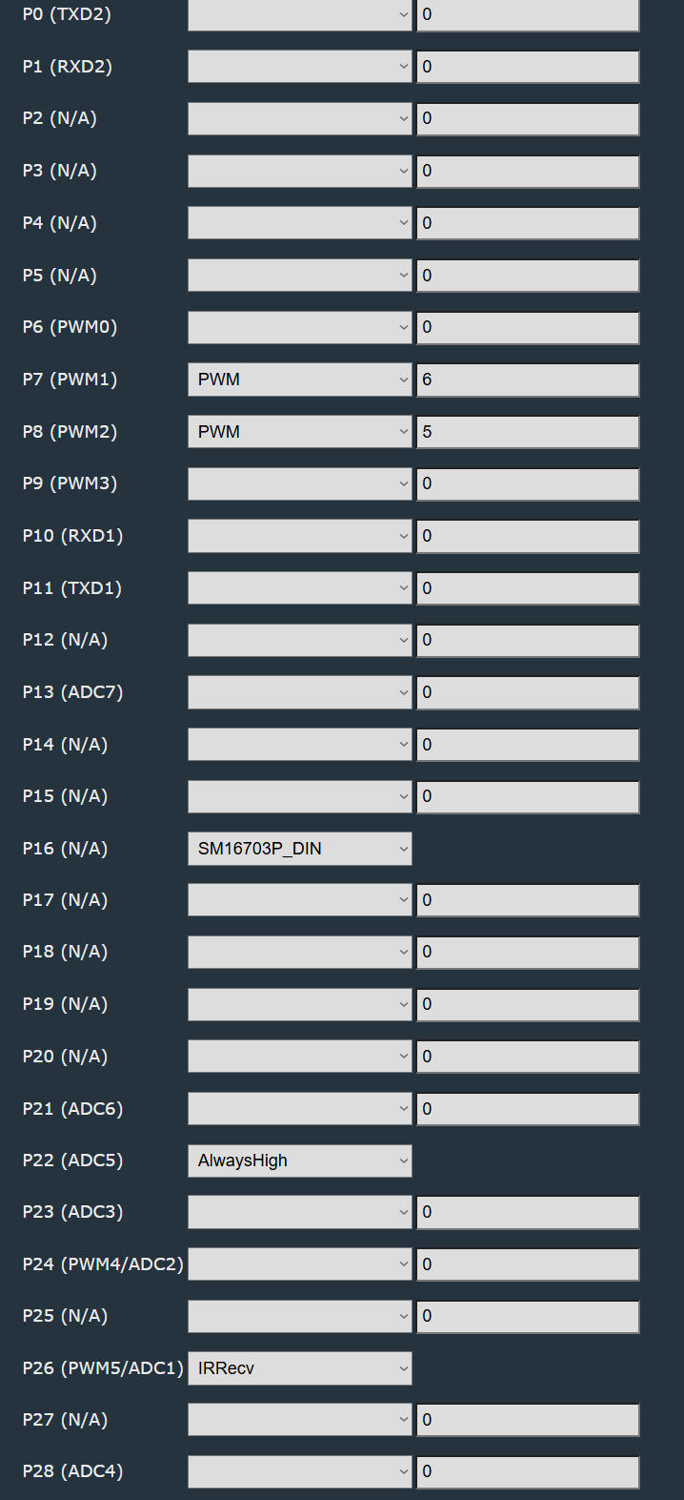Open the P8 (PWM2) role dropdown
Image resolution: width=684 pixels, height=1500 pixels.
(299, 432)
